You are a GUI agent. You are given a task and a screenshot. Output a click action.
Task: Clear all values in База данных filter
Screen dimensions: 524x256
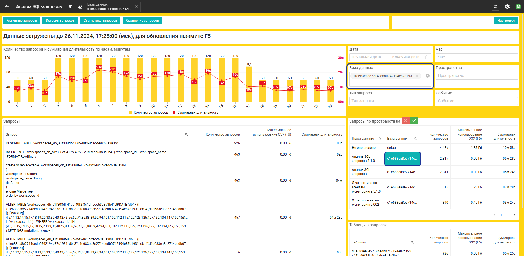(428, 76)
